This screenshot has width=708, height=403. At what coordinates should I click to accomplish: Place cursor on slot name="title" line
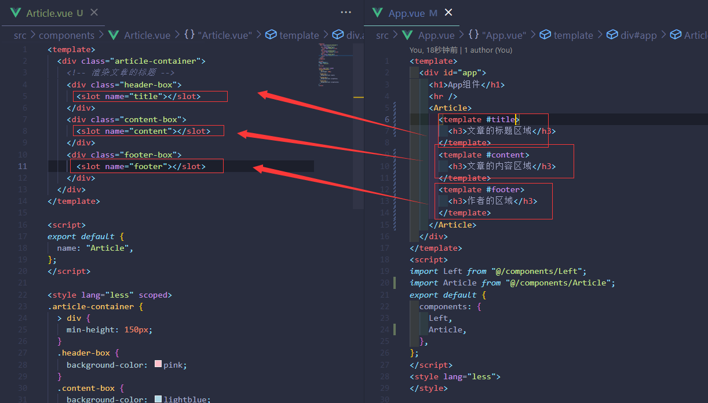(x=138, y=96)
